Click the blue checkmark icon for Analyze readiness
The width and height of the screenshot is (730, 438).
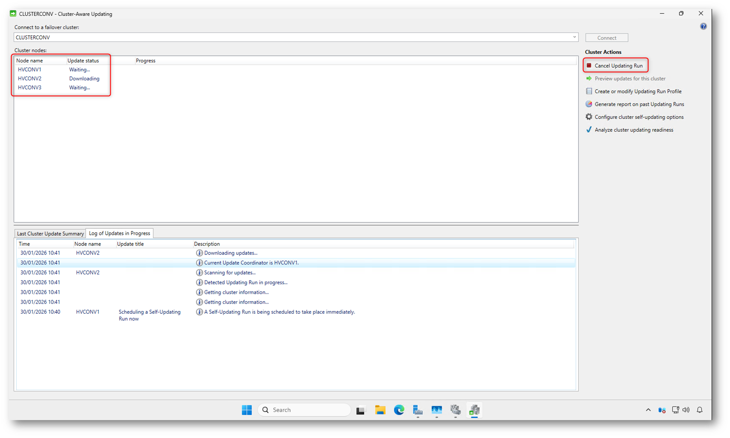point(589,130)
